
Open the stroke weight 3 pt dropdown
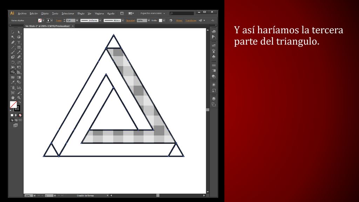pos(77,20)
